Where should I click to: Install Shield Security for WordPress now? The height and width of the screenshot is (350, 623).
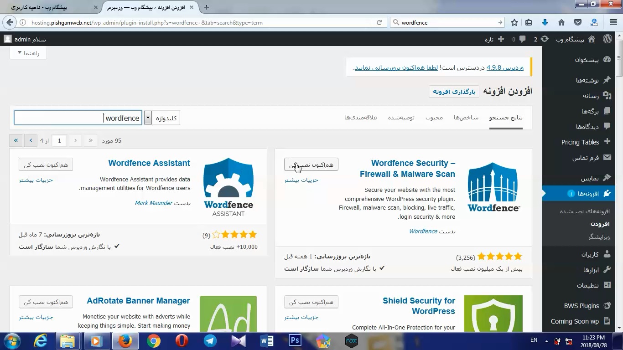pos(311,302)
